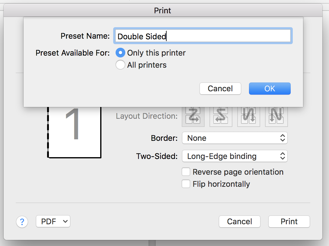Image resolution: width=329 pixels, height=246 pixels.
Task: Cancel the Print dialog at bottom
Action: click(x=239, y=222)
